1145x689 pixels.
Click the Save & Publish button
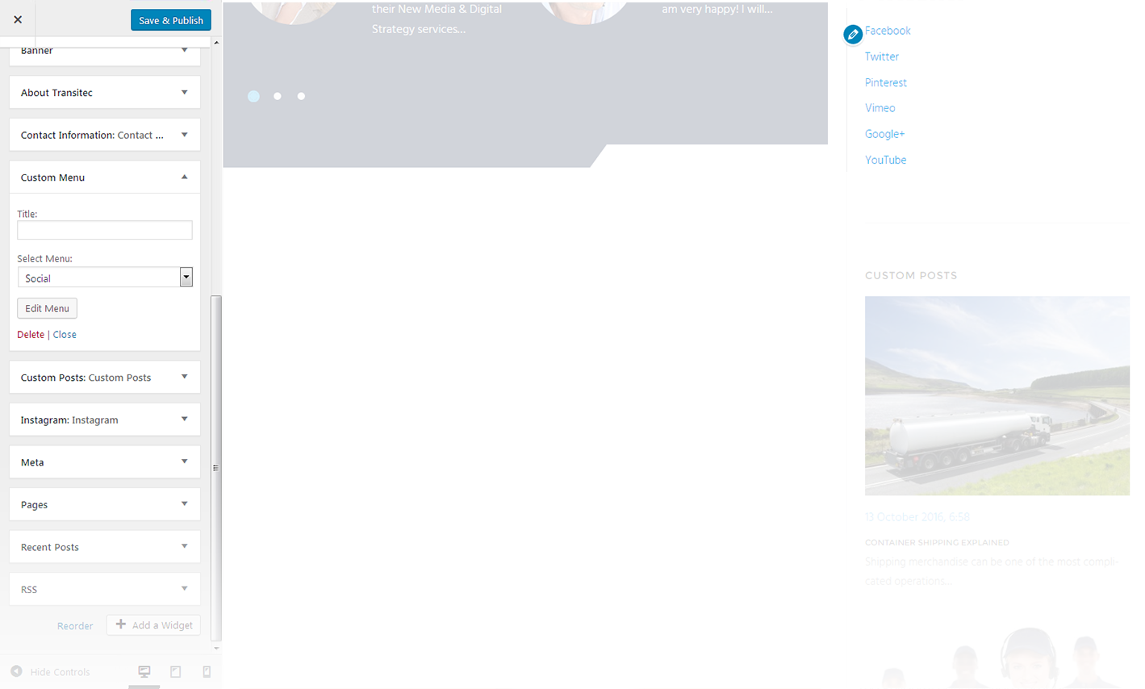click(x=170, y=19)
